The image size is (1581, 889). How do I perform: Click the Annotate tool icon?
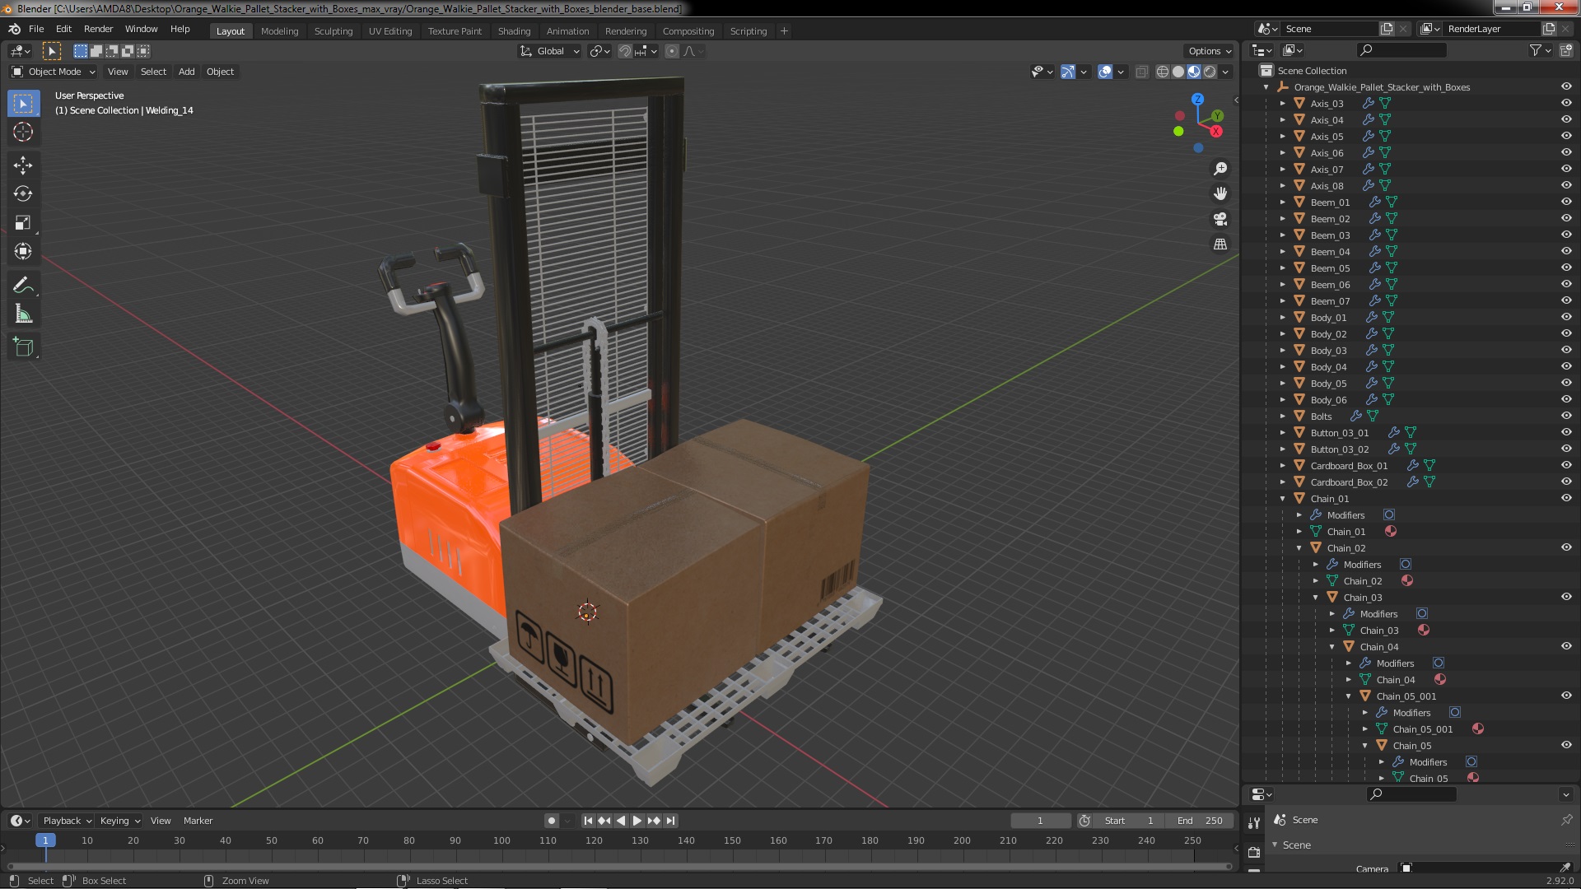pos(24,284)
